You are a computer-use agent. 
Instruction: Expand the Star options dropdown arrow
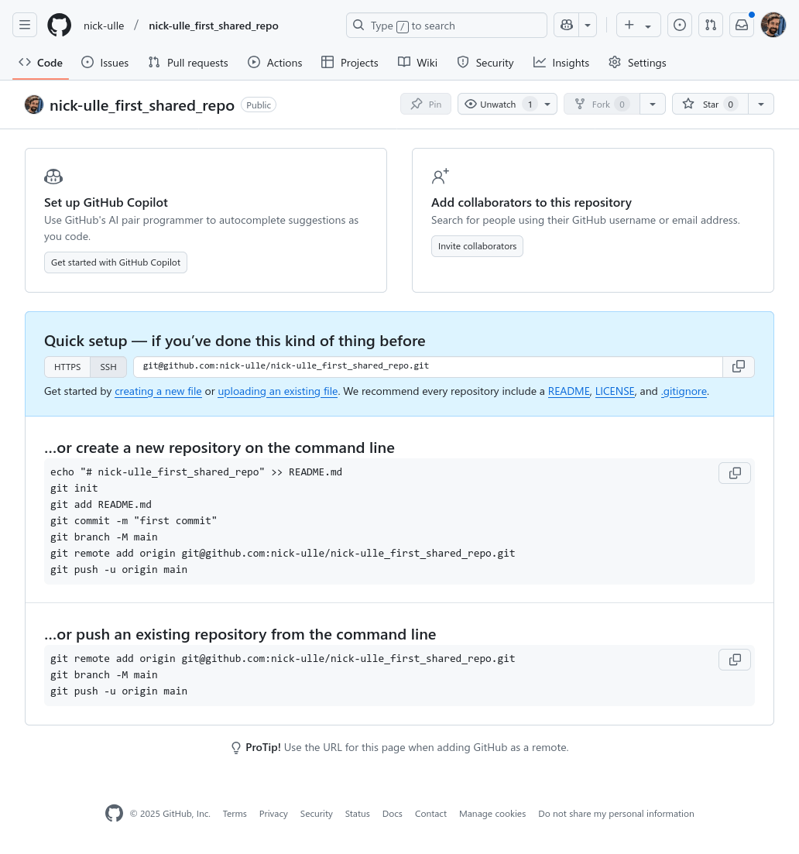[x=760, y=104]
